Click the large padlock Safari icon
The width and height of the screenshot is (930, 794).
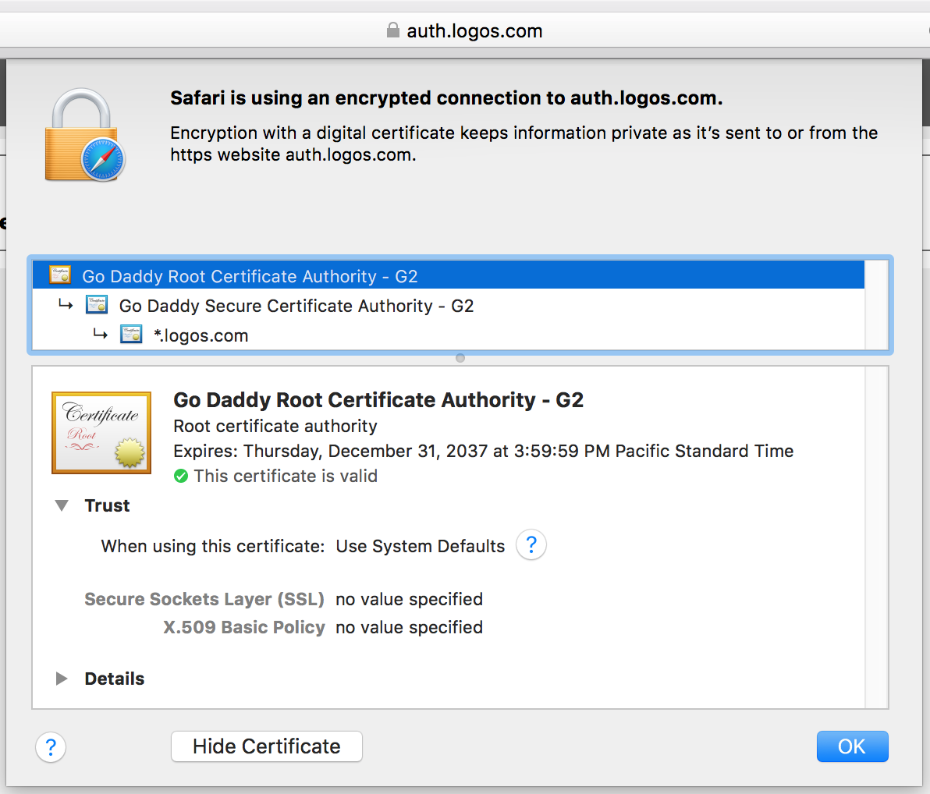(85, 135)
